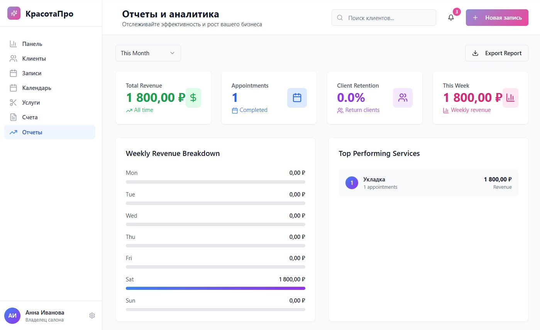
Task: Click the КрасотаПро logo icon
Action: click(14, 14)
